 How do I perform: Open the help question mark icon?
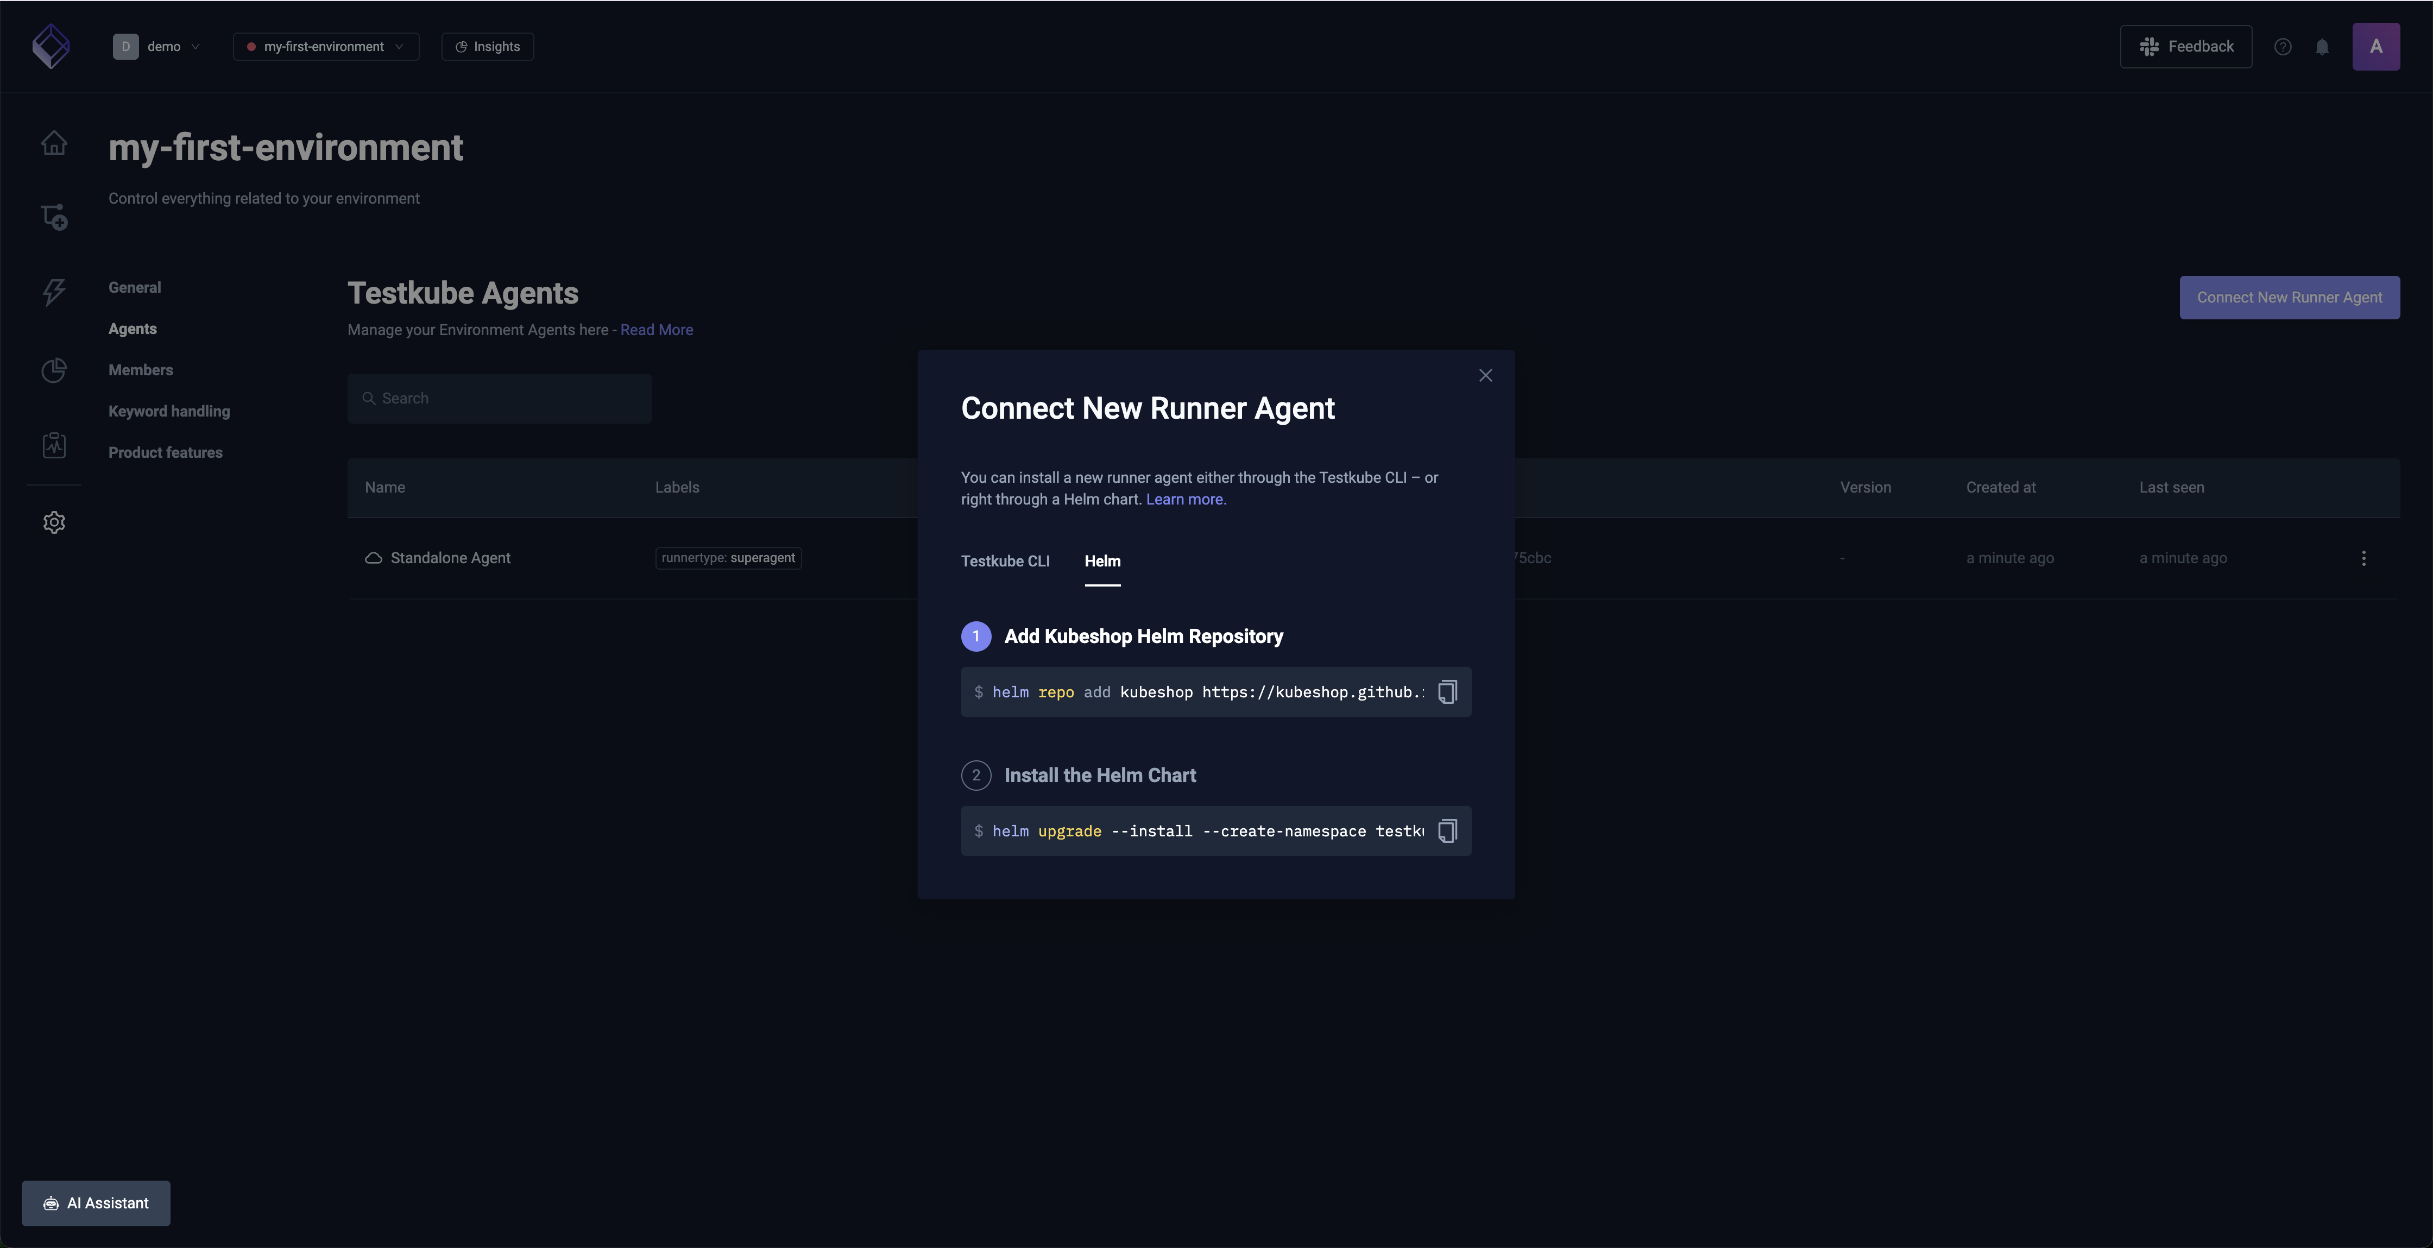tap(2283, 46)
